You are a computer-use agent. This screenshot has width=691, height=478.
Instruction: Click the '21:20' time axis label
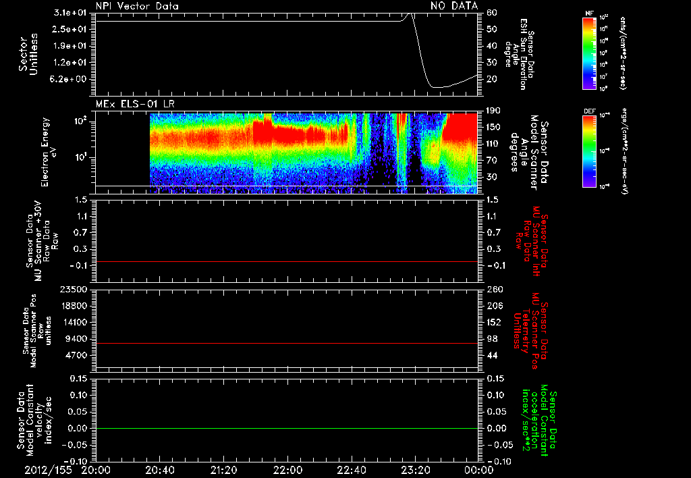[224, 471]
